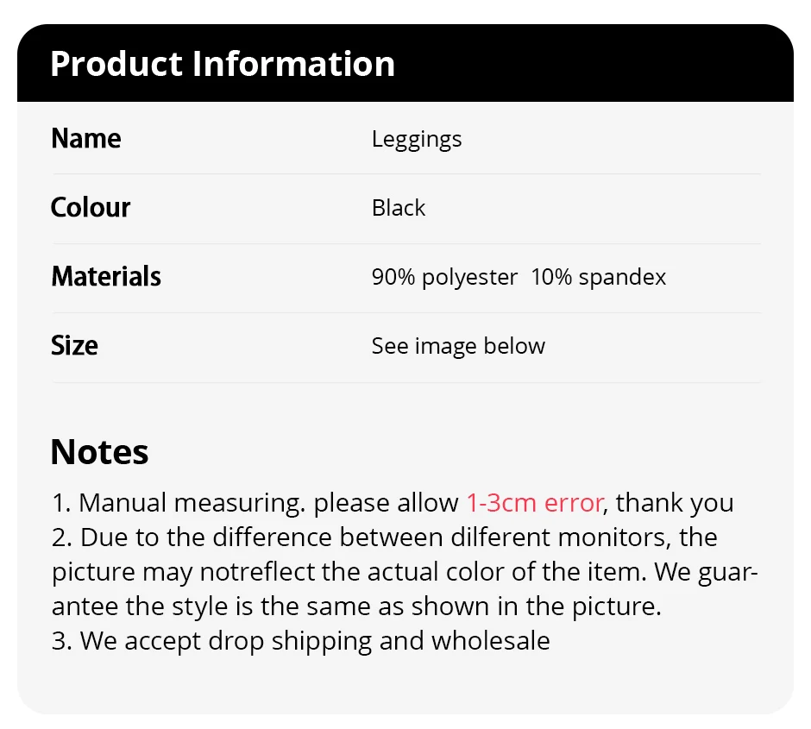Select the 90% polyester text
Image resolution: width=811 pixels, height=729 pixels.
[444, 277]
